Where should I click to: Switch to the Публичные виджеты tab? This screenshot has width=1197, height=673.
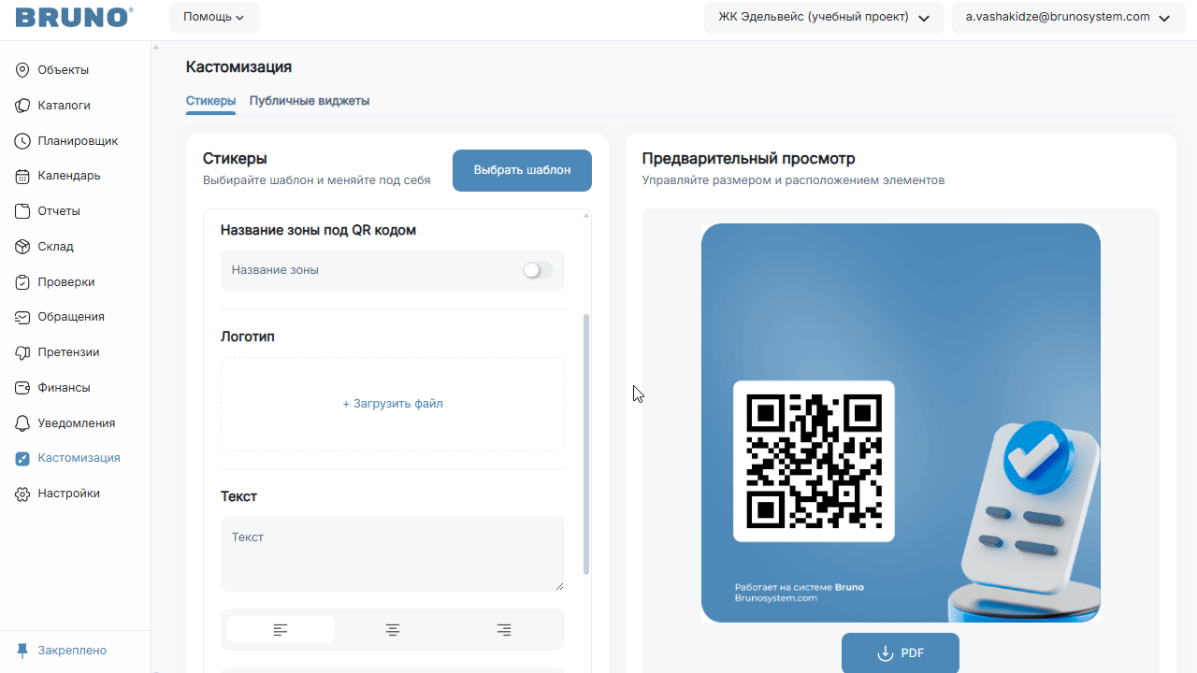coord(310,101)
